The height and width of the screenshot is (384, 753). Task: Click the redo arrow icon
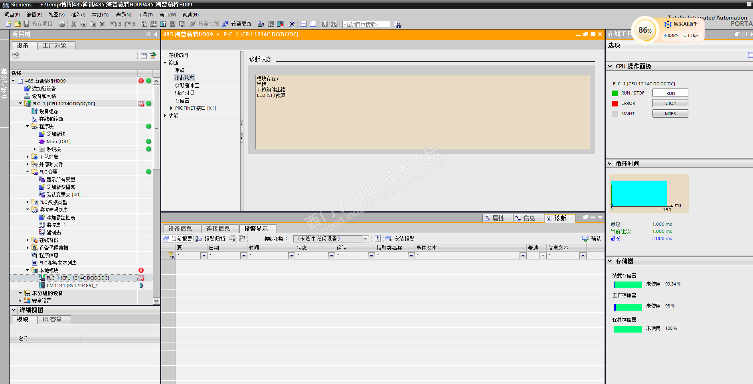click(x=127, y=24)
